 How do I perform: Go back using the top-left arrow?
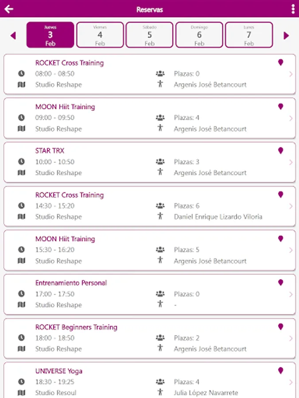[x=9, y=9]
